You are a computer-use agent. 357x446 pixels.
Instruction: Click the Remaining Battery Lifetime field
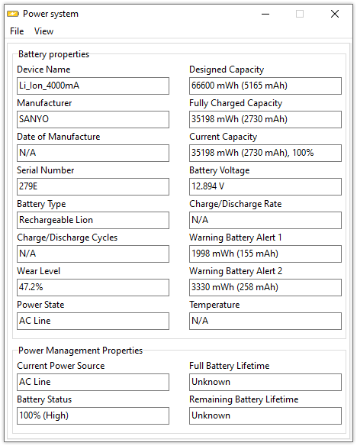[265, 416]
